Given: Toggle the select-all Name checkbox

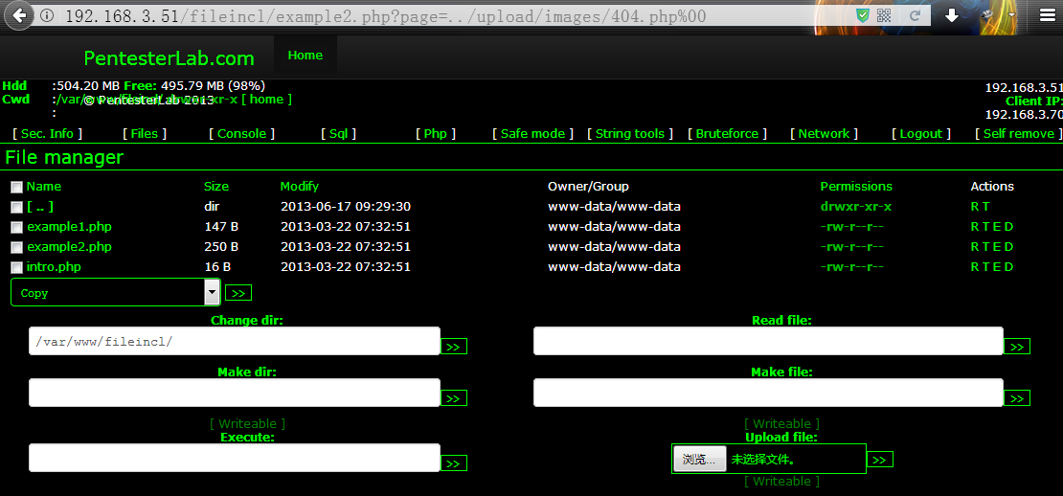Looking at the screenshot, I should click(17, 187).
